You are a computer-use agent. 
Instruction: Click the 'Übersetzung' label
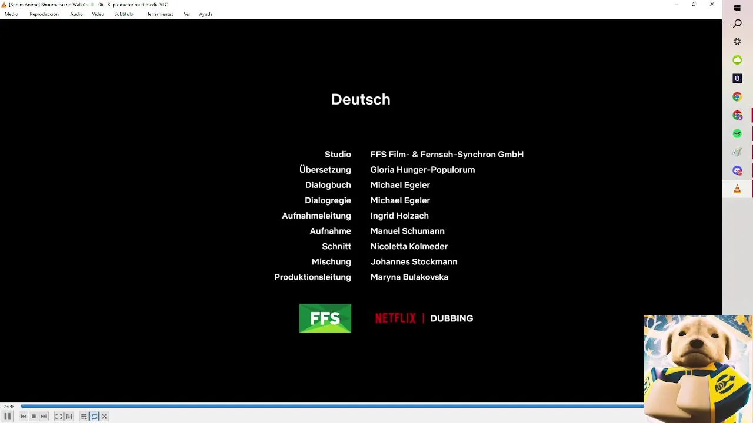tap(325, 170)
